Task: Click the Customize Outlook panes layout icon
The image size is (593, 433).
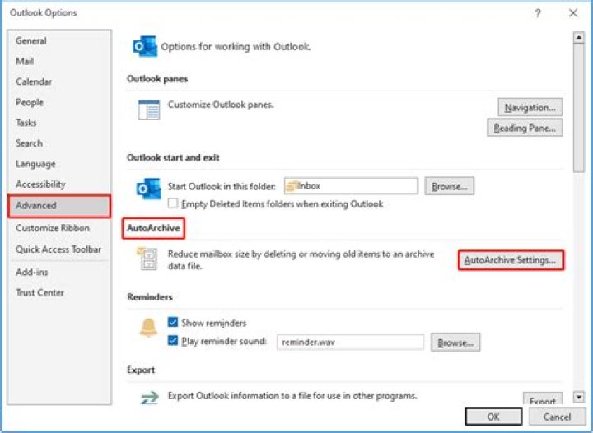Action: [x=148, y=110]
